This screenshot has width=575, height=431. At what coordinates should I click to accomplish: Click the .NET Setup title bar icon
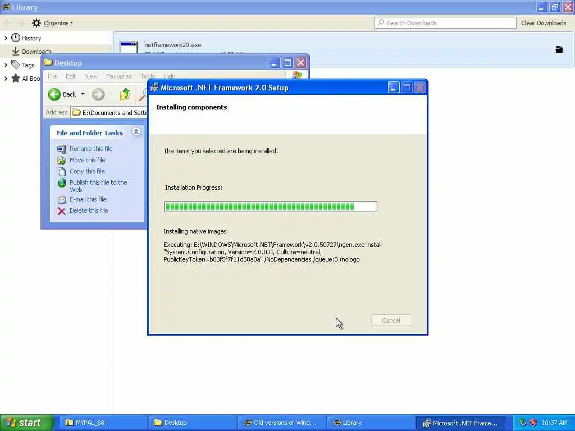click(x=154, y=87)
